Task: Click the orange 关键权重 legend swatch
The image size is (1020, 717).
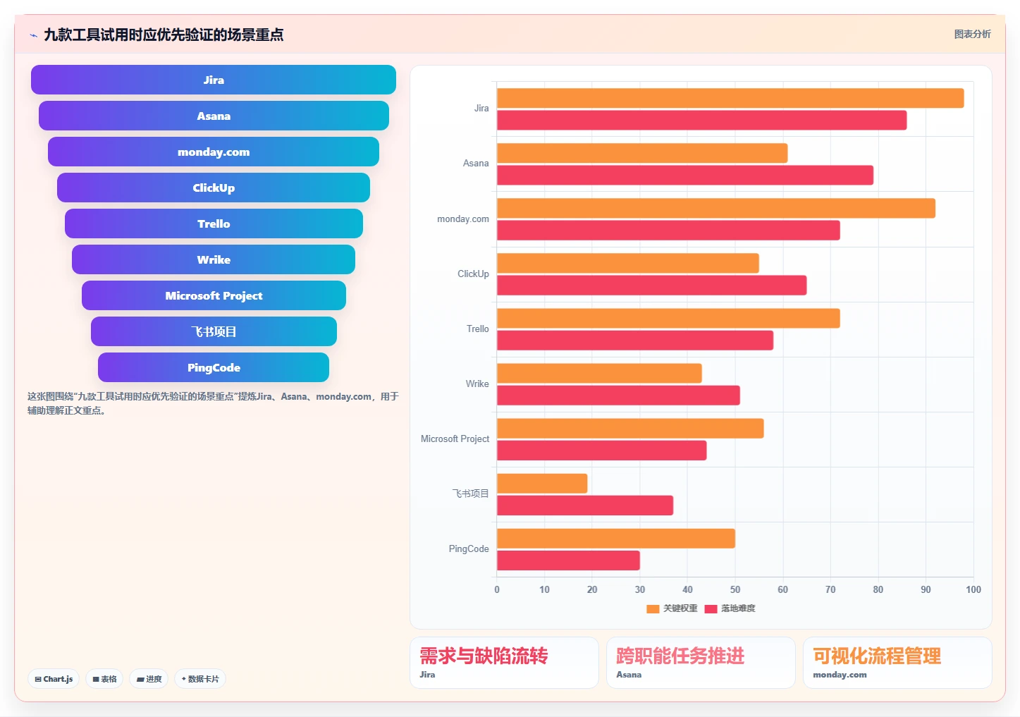Action: [x=653, y=608]
